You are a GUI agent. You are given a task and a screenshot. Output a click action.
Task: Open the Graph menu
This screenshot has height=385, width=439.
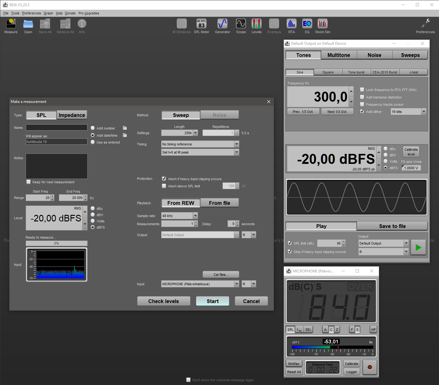point(48,13)
